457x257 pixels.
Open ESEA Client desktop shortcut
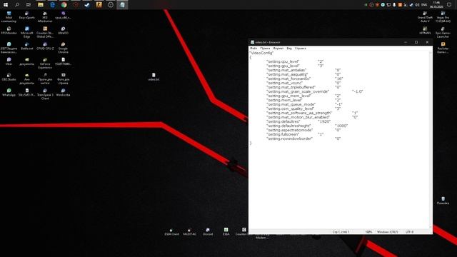171,231
